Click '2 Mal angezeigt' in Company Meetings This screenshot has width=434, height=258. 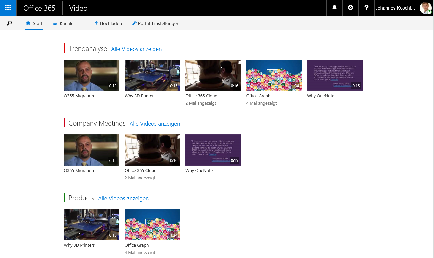pyautogui.click(x=140, y=178)
